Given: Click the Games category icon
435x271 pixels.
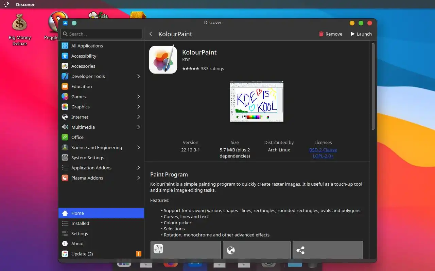Looking at the screenshot, I should tap(65, 97).
